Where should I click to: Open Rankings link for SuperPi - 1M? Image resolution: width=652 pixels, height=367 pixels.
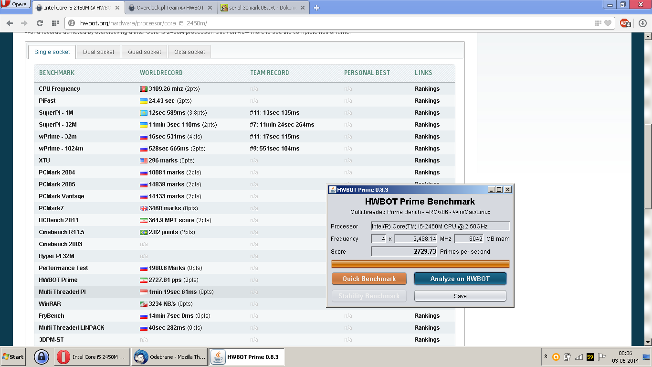427,113
